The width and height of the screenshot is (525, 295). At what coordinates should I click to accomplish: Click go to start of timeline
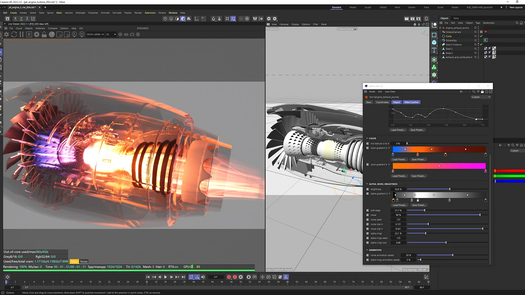tap(148, 277)
